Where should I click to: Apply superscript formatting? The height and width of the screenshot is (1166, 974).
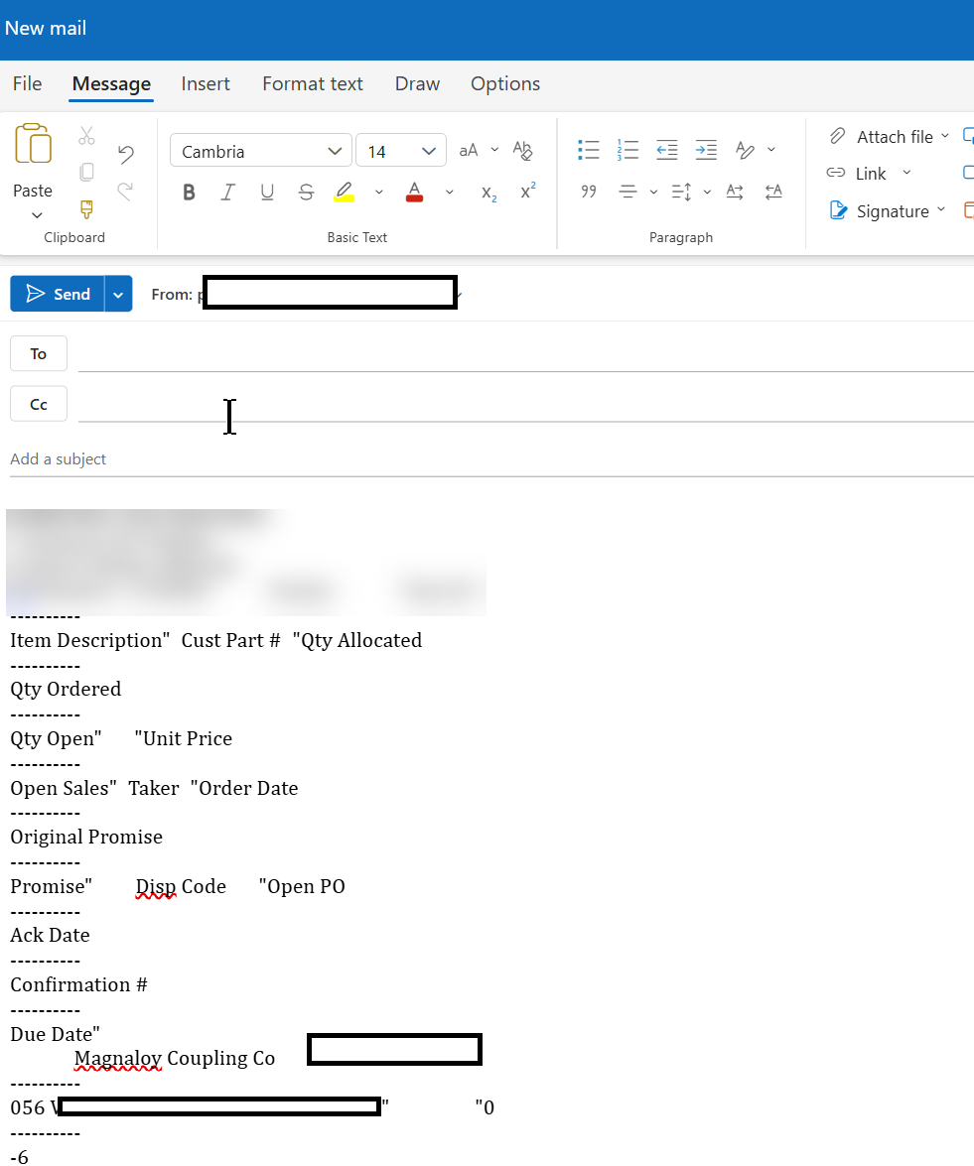527,192
